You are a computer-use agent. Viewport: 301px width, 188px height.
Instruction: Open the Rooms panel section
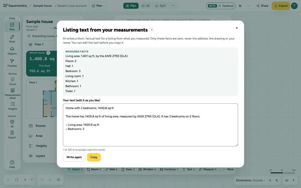pyautogui.click(x=40, y=126)
